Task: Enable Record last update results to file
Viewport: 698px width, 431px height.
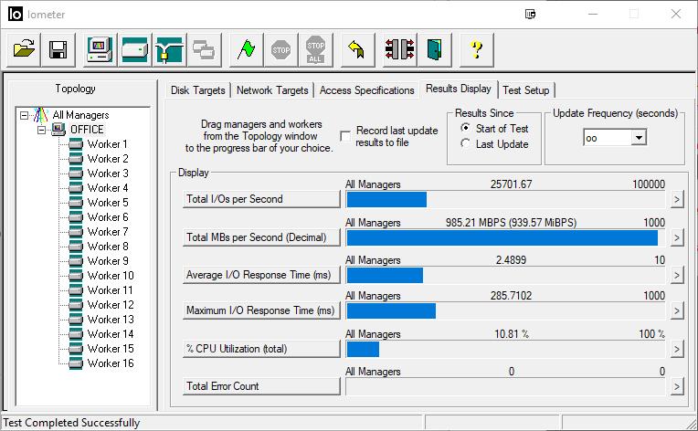Action: click(345, 136)
